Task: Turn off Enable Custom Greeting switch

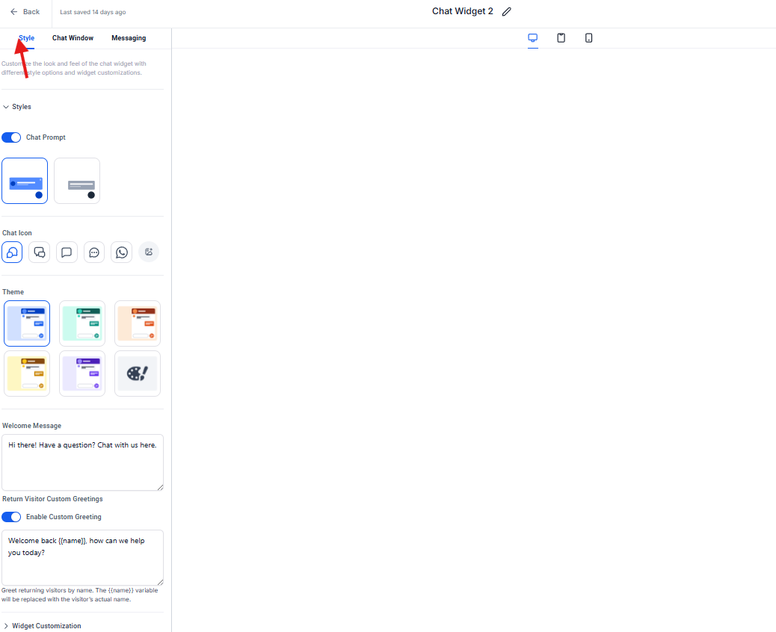Action: (x=11, y=517)
